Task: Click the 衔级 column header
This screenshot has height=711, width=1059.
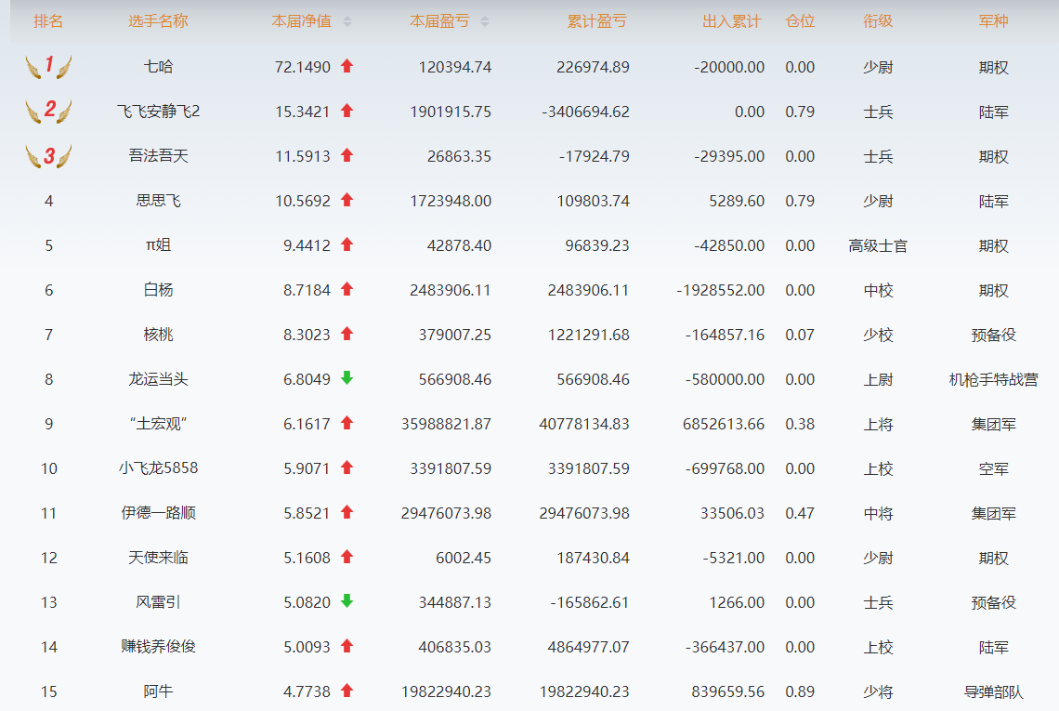Action: click(x=878, y=21)
